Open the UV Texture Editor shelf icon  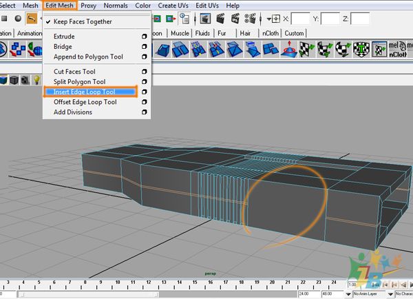click(379, 50)
